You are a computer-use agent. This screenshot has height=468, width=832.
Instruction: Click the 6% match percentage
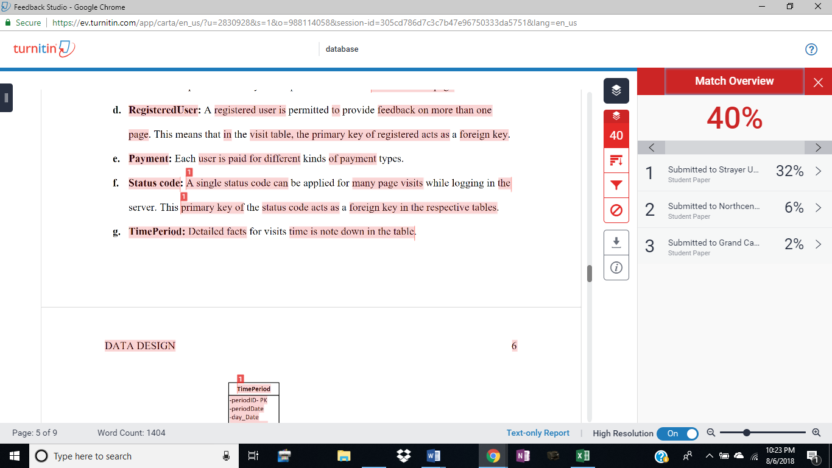[794, 208]
